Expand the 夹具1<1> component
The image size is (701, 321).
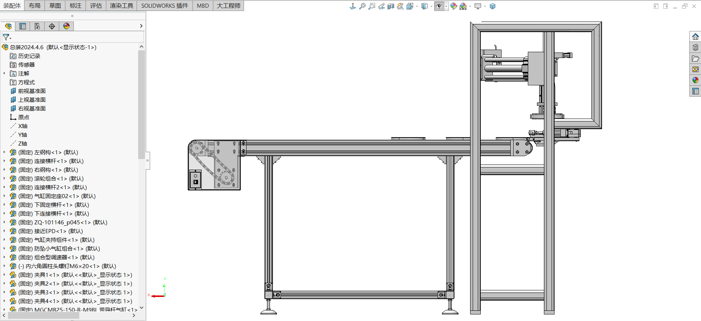[x=4, y=275]
